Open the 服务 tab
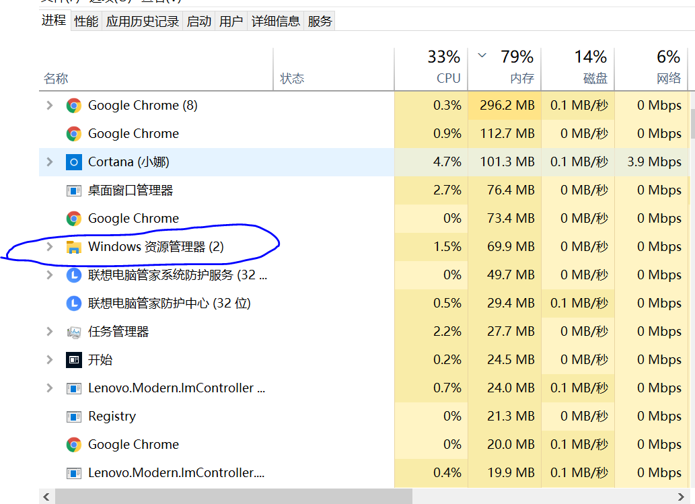Image resolution: width=695 pixels, height=504 pixels. [320, 22]
